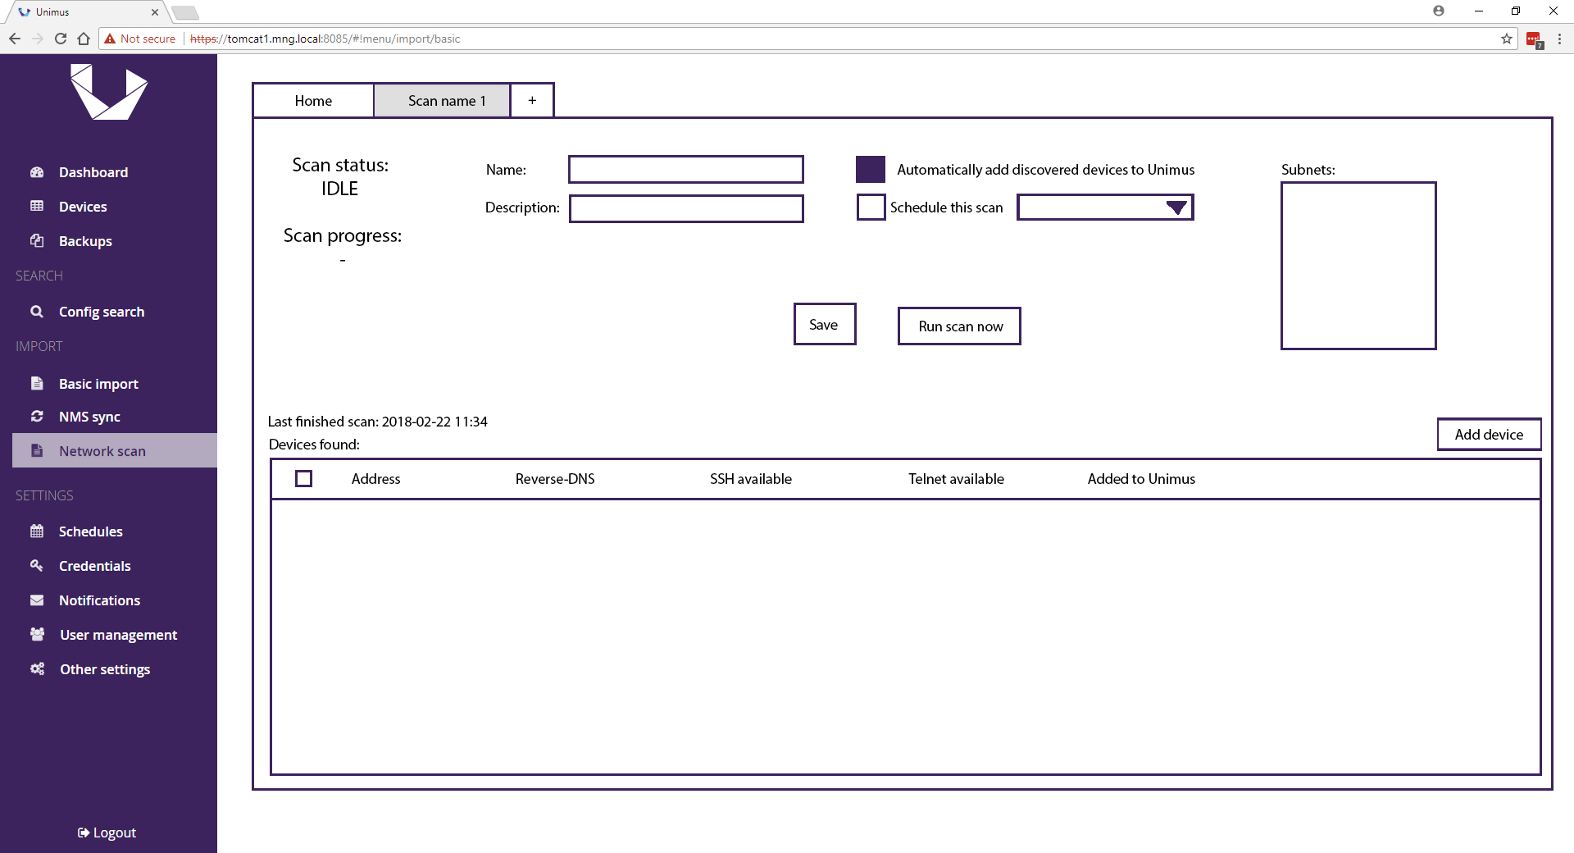The width and height of the screenshot is (1574, 853).
Task: Click the Reverse-DNS column header
Action: pyautogui.click(x=555, y=479)
